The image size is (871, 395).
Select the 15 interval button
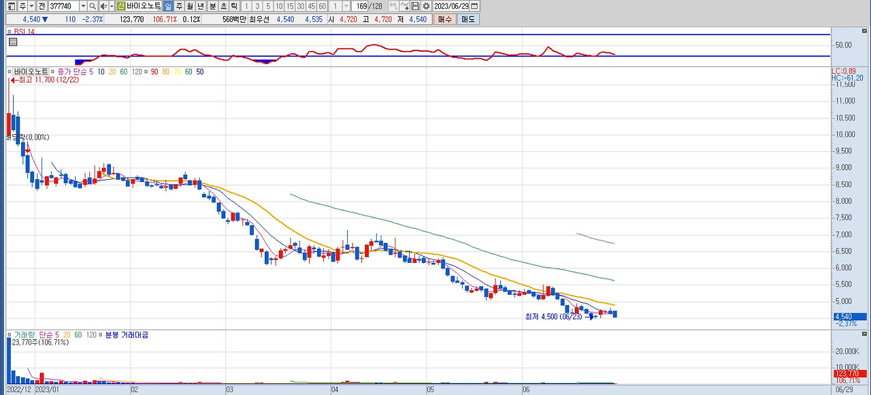tap(290, 6)
